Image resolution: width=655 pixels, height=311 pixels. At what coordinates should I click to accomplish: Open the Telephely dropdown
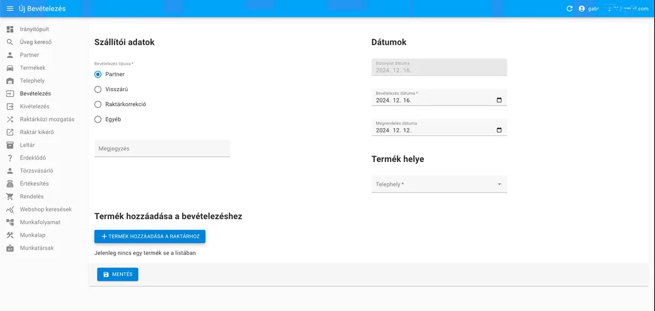pyautogui.click(x=439, y=184)
